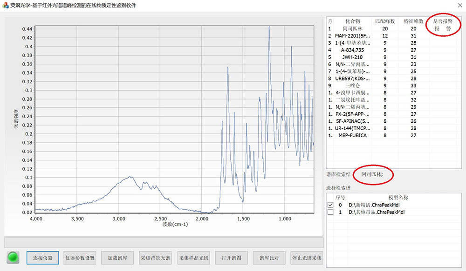
Task: Select the URB597;KDS-... compound row
Action: (x=394, y=78)
